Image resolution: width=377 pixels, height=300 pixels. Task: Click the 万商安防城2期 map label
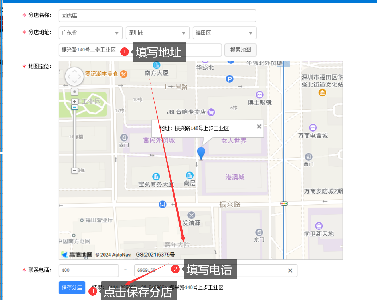(x=323, y=191)
